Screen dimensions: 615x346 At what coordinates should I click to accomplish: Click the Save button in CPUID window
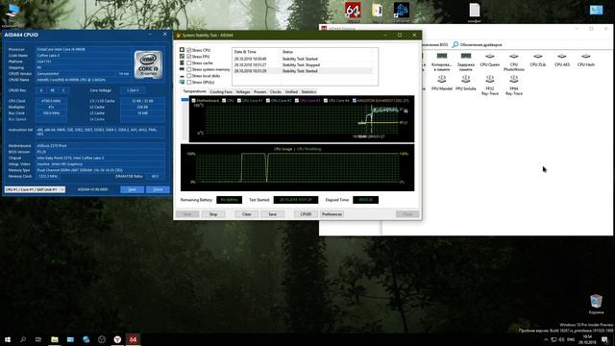point(133,189)
